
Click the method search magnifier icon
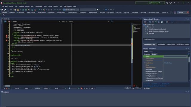[x=111, y=21]
